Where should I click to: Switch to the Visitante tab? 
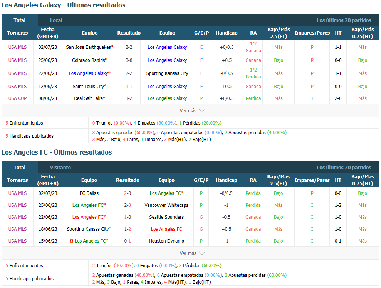coord(60,167)
